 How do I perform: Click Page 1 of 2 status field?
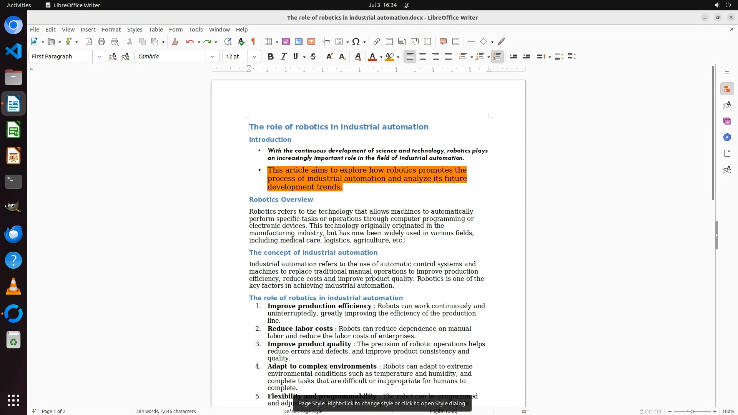click(x=53, y=411)
